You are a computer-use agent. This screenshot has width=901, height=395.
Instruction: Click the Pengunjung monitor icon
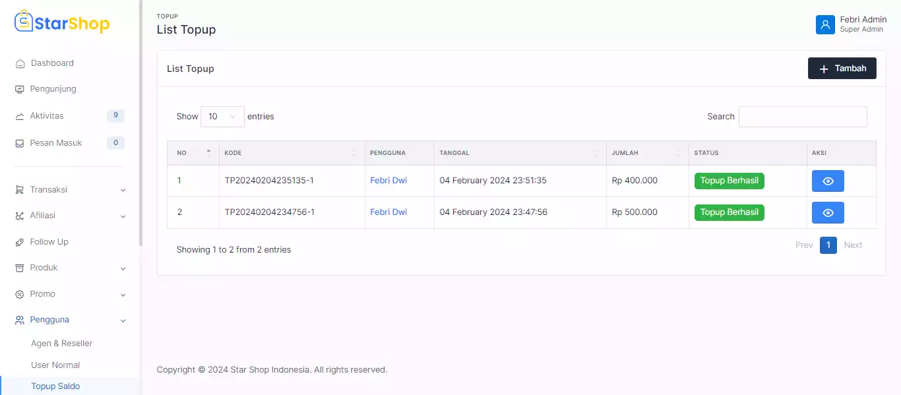20,89
